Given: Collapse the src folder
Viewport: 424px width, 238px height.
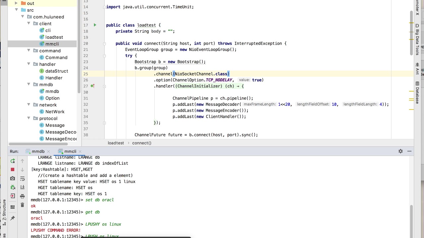Looking at the screenshot, I should pyautogui.click(x=16, y=10).
